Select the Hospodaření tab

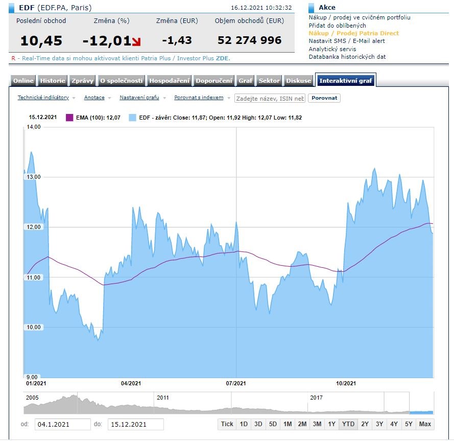[169, 81]
